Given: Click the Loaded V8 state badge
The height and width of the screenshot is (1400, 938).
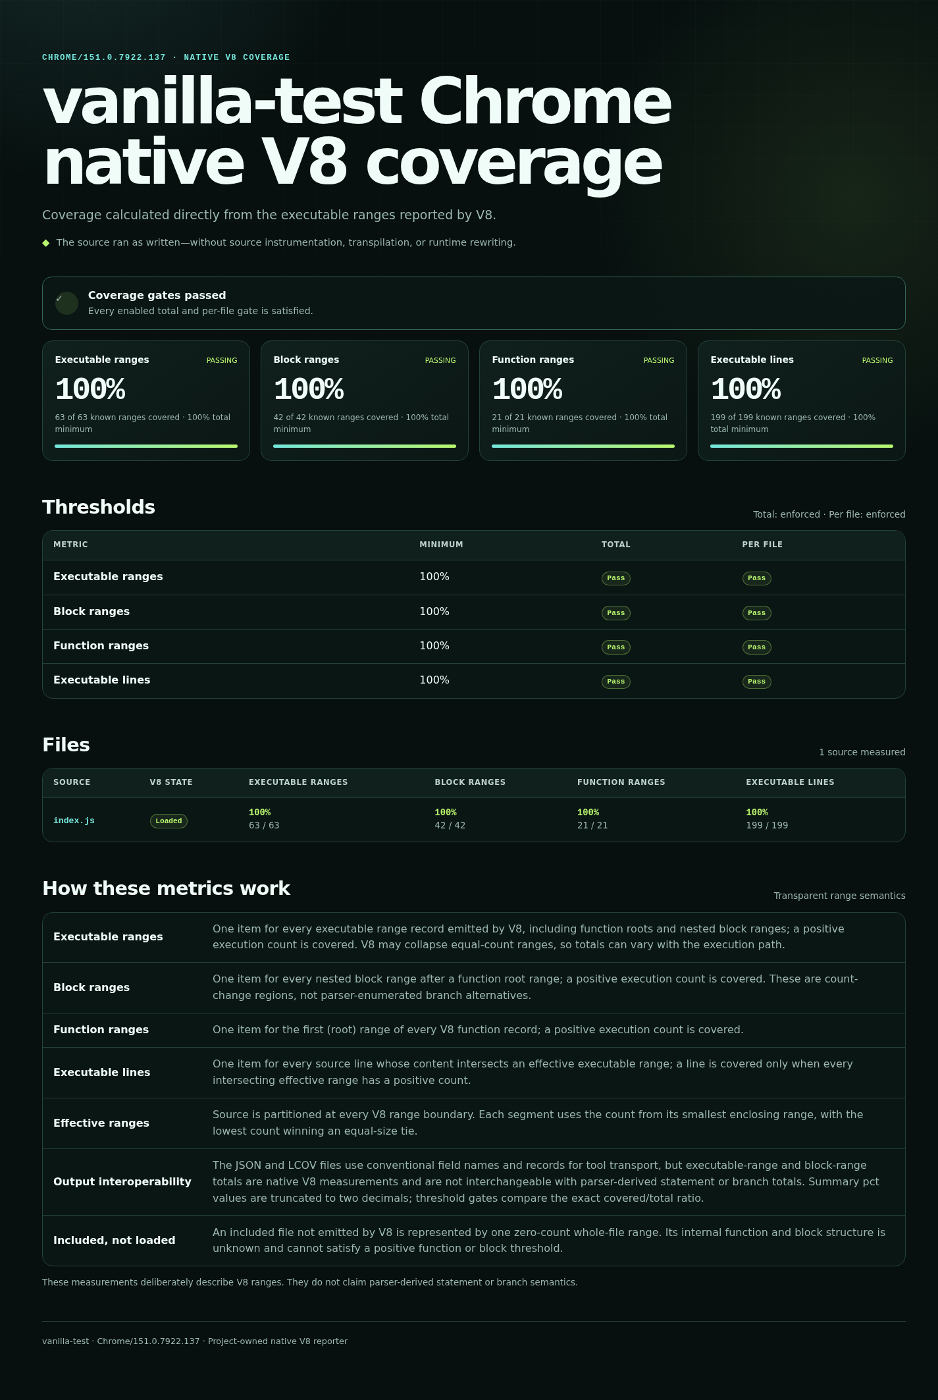Looking at the screenshot, I should click(x=169, y=821).
